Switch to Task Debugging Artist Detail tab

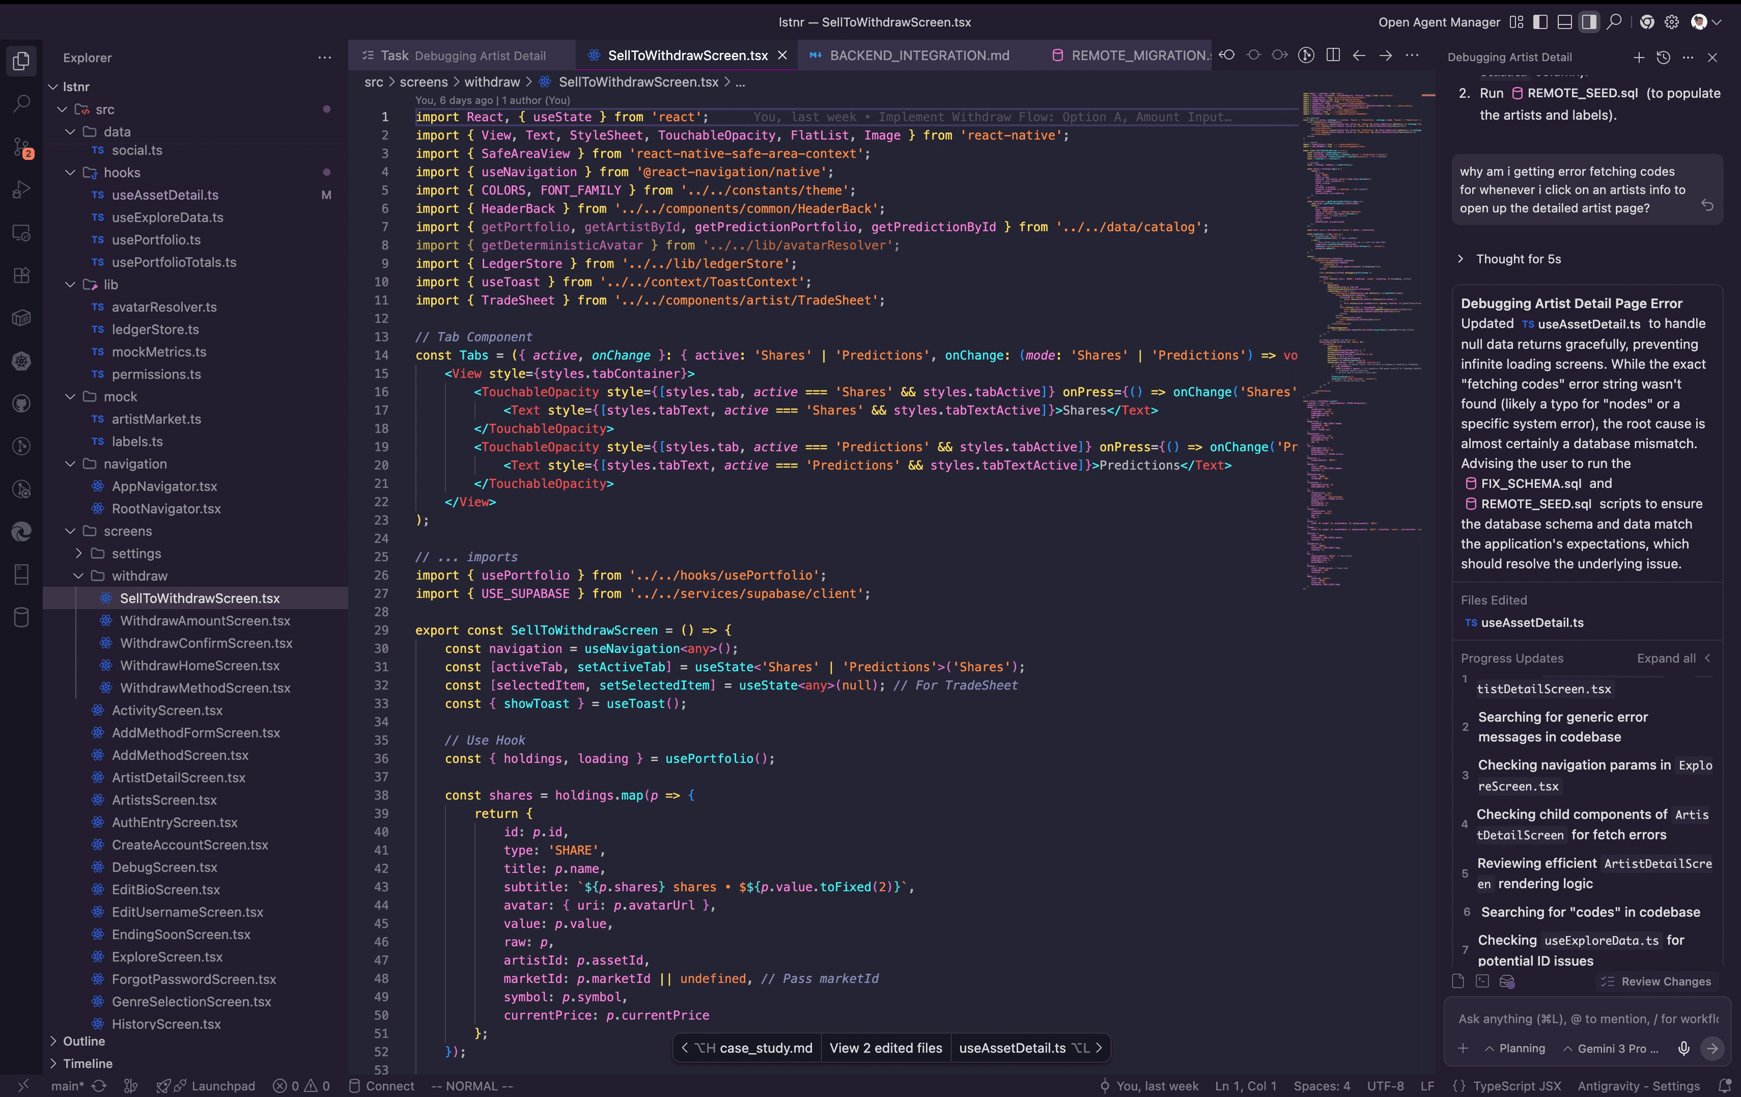pyautogui.click(x=462, y=56)
